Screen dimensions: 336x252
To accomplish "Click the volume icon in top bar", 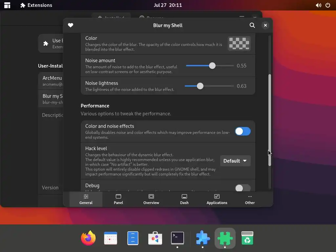I will pos(318,5).
